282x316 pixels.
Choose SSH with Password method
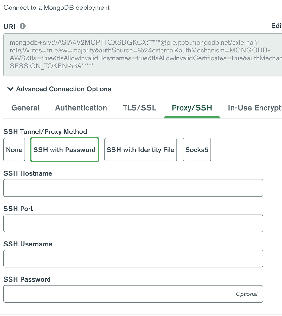[65, 150]
